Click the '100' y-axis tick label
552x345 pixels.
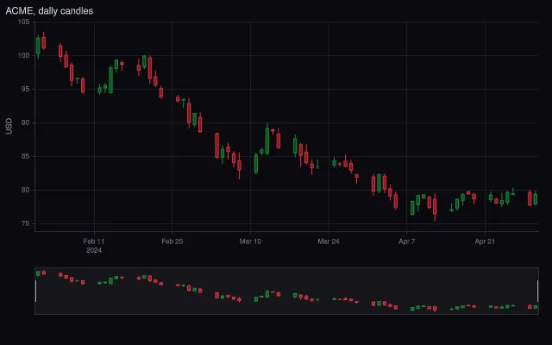tap(23, 55)
